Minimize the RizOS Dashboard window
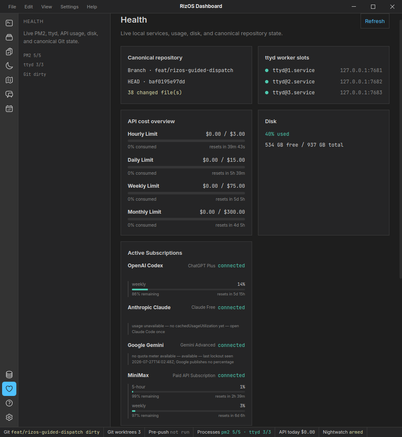 [354, 7]
